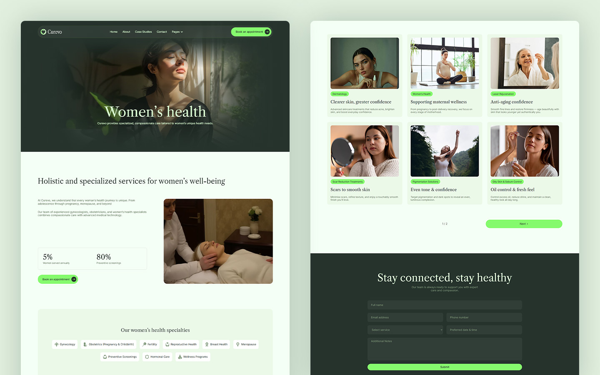The image size is (600, 375).
Task: Click the arrow icon inside Book an appointment
Action: click(x=267, y=32)
